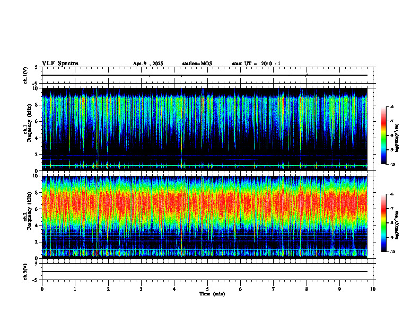Viewport: 420px width, 324px height.
Task: Click the "ch.3(V)" axis label
Action: (25, 272)
